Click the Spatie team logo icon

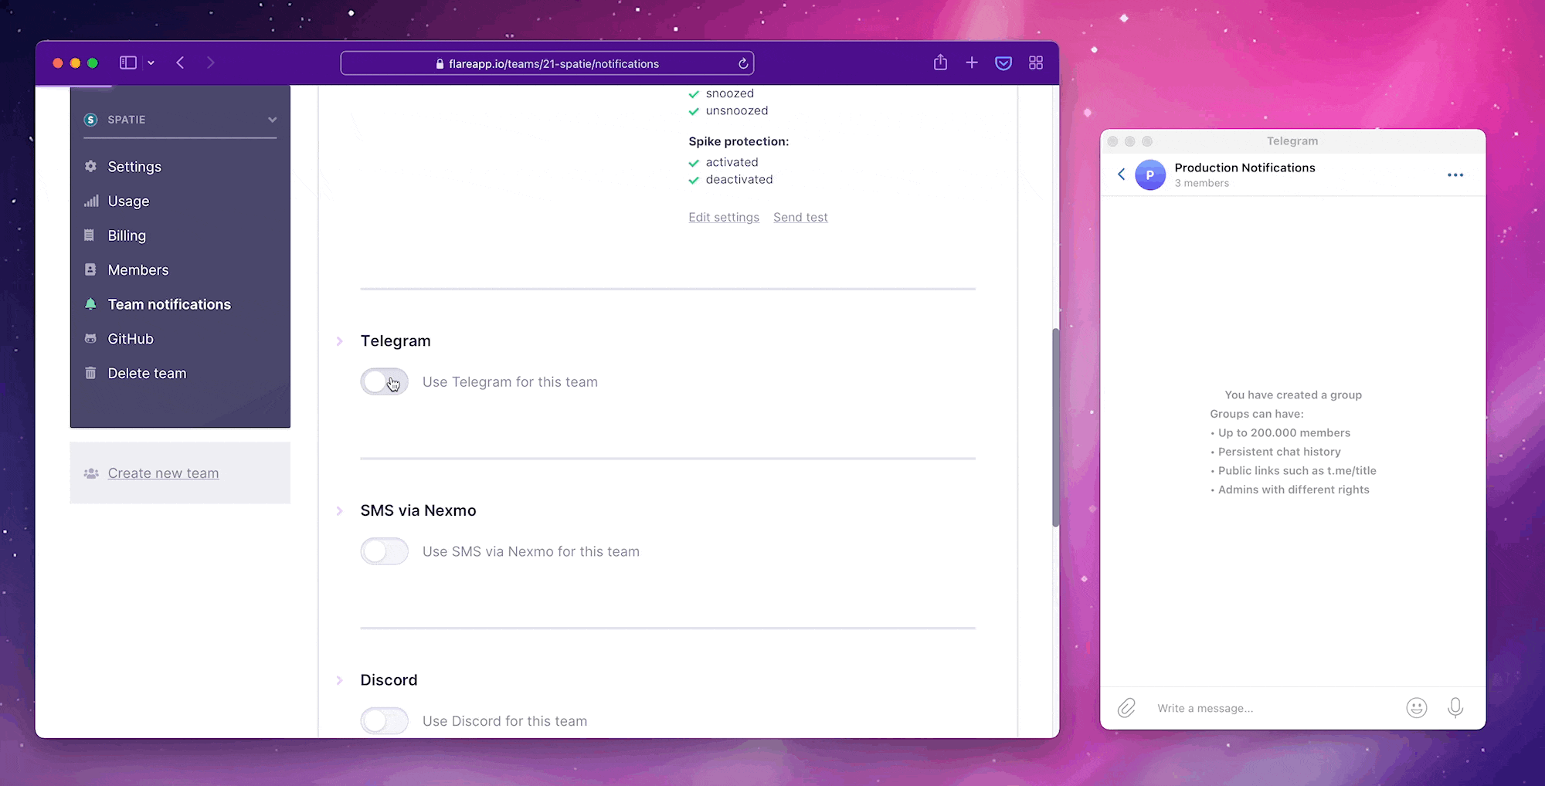pyautogui.click(x=90, y=120)
